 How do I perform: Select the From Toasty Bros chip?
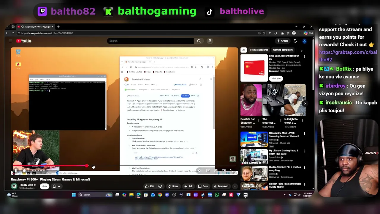(259, 50)
